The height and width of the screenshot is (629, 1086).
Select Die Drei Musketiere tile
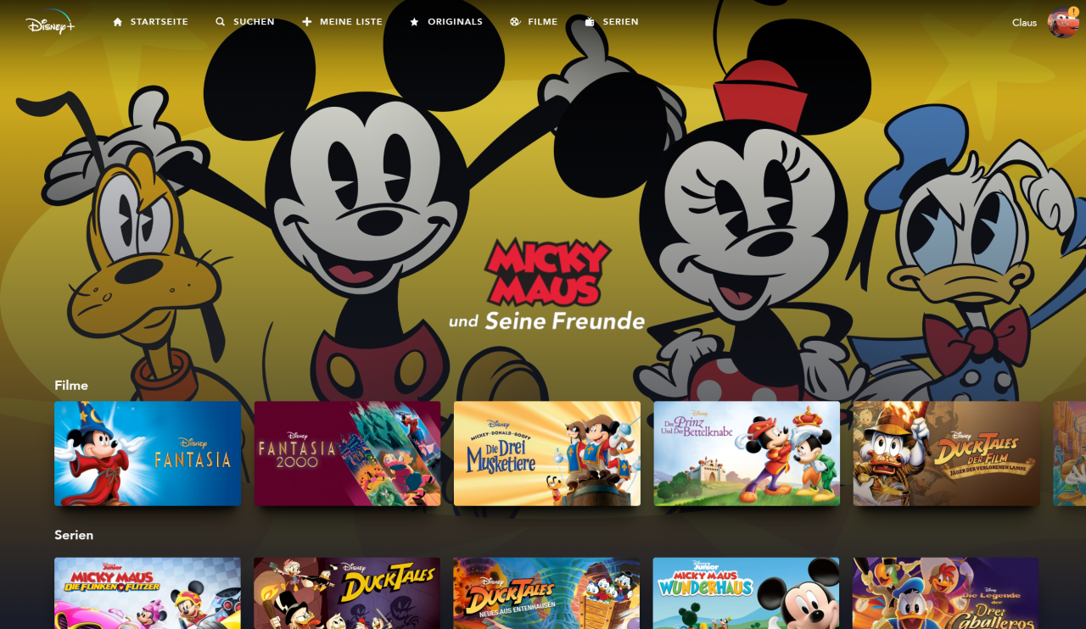547,454
